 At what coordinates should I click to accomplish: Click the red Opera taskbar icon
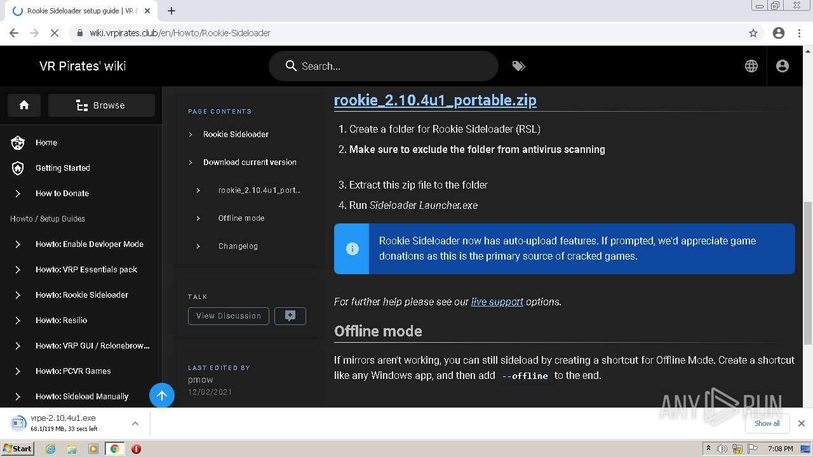(136, 449)
